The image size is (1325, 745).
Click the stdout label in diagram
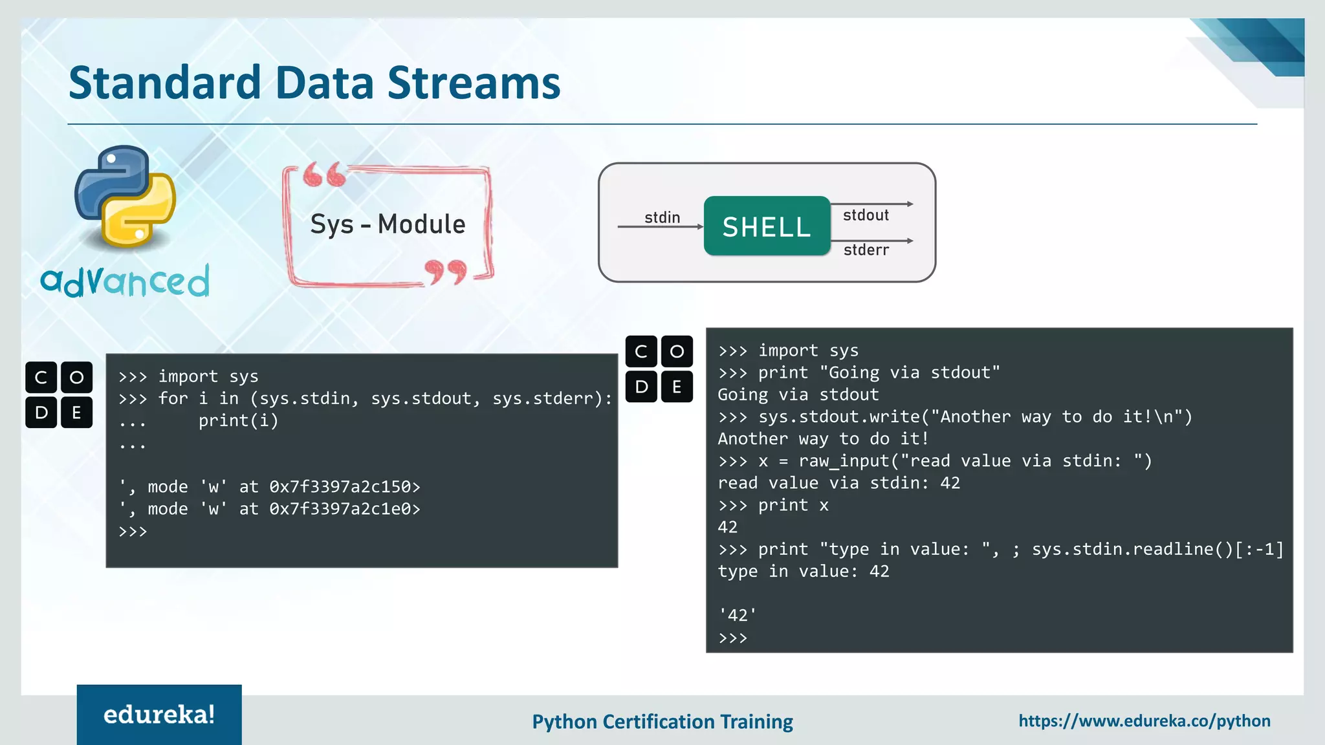(866, 215)
